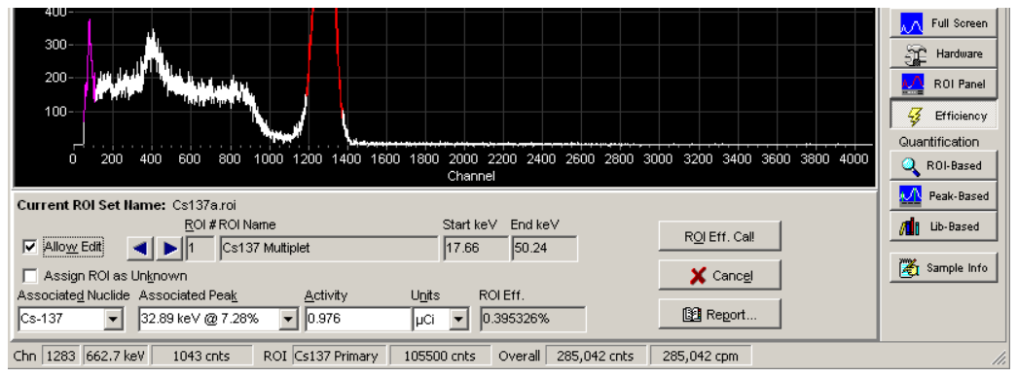Check Assign ROI as Unknown
1018x378 pixels.
click(29, 276)
